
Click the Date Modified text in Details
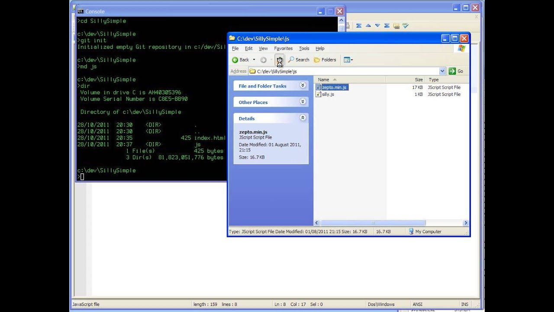tap(270, 147)
